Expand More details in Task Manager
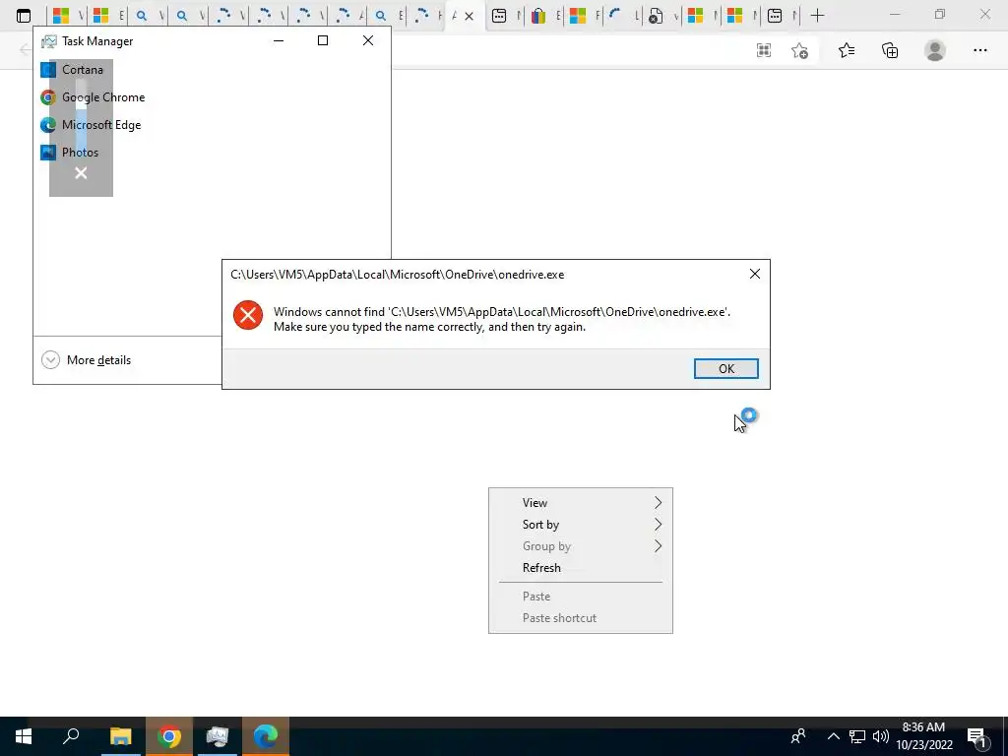The width and height of the screenshot is (1008, 756). point(87,360)
